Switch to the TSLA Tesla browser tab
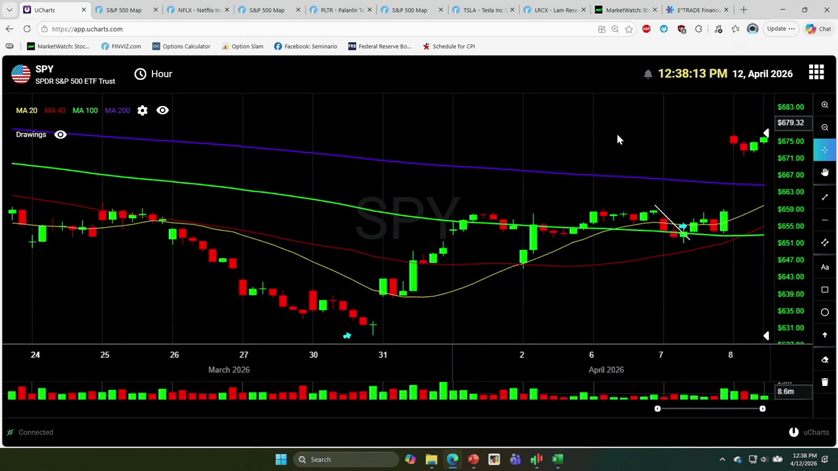This screenshot has width=838, height=471. point(483,10)
